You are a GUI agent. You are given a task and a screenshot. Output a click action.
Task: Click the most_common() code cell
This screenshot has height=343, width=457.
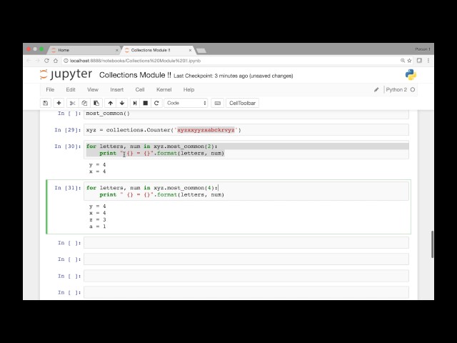[246, 114]
